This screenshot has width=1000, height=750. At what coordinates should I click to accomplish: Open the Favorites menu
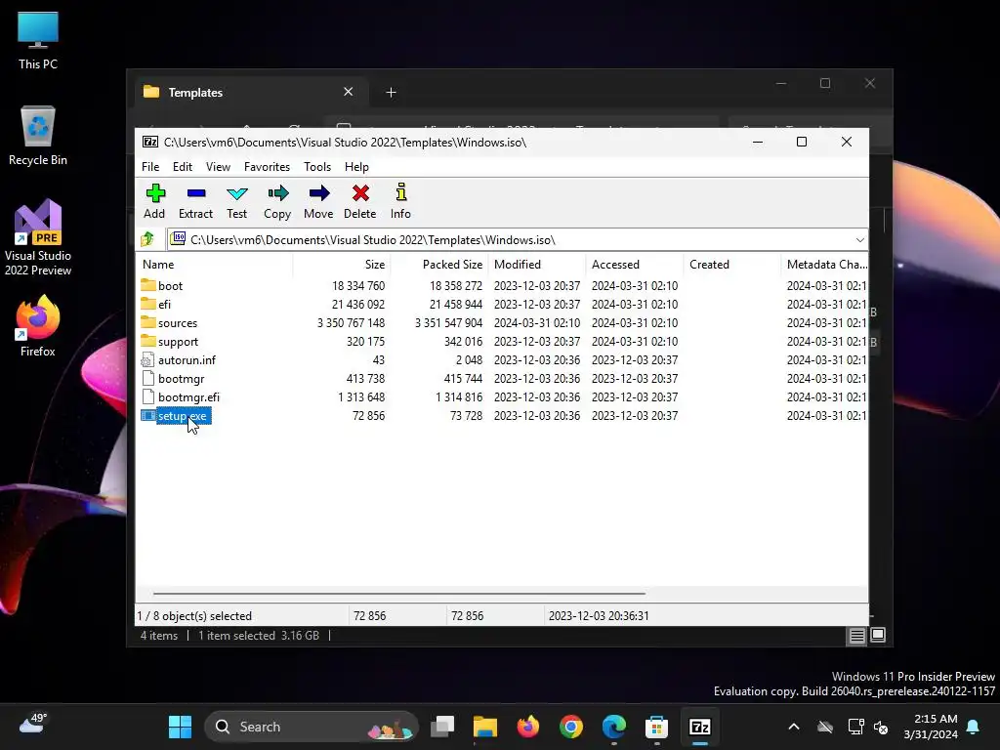(x=268, y=166)
